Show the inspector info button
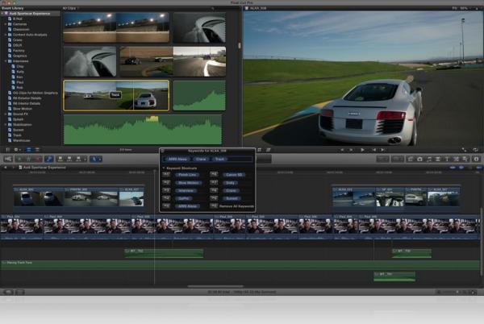The height and width of the screenshot is (324, 484). pos(476,159)
